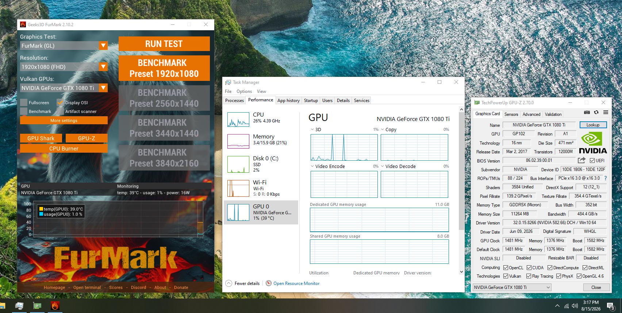Toggle the DirectML checkbox
Screen dimensions: 622x313
pos(585,267)
